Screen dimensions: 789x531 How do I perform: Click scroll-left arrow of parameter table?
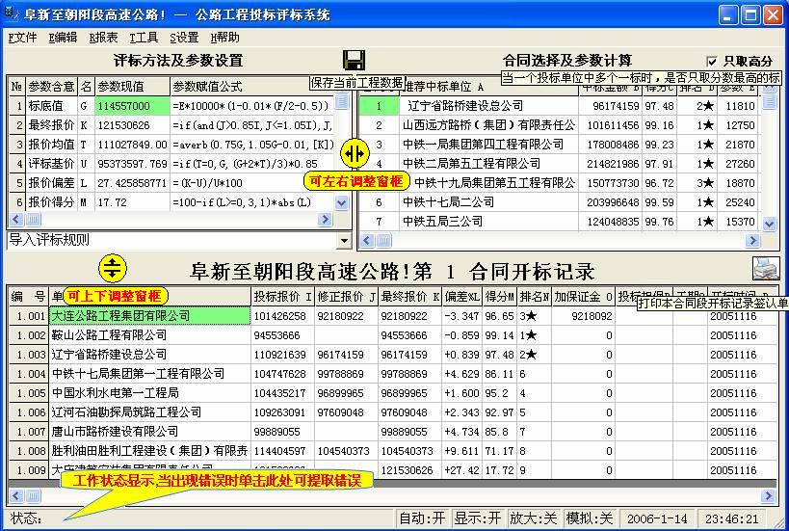click(16, 220)
